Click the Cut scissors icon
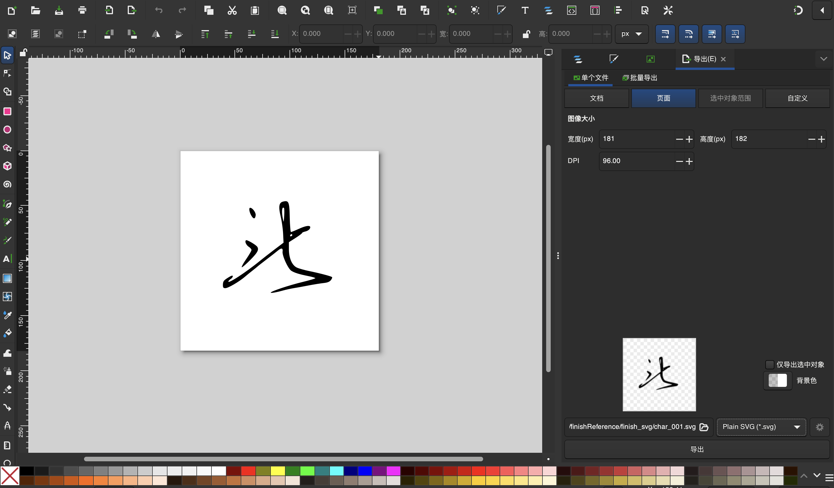 232,10
